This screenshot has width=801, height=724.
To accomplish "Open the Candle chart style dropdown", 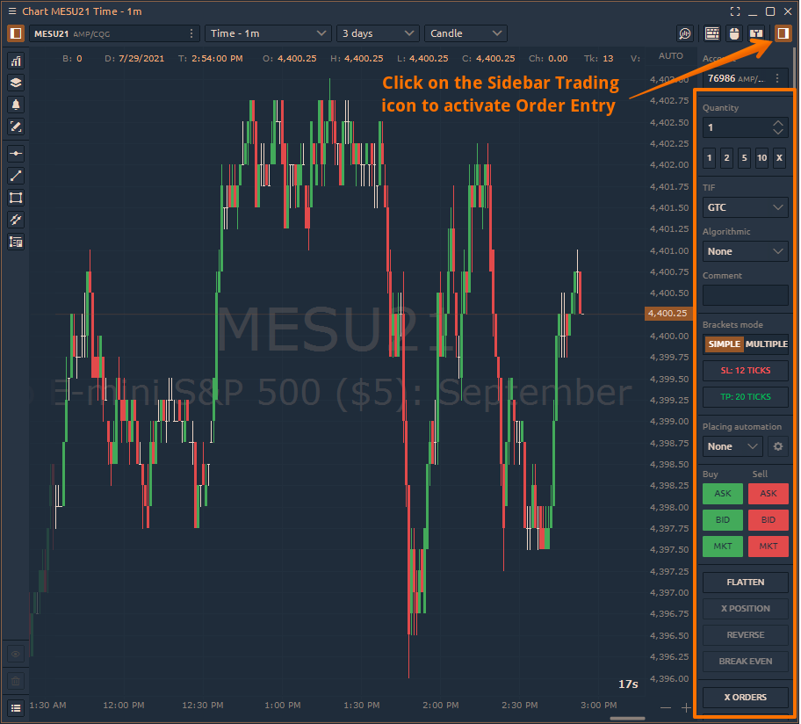I will pos(465,33).
